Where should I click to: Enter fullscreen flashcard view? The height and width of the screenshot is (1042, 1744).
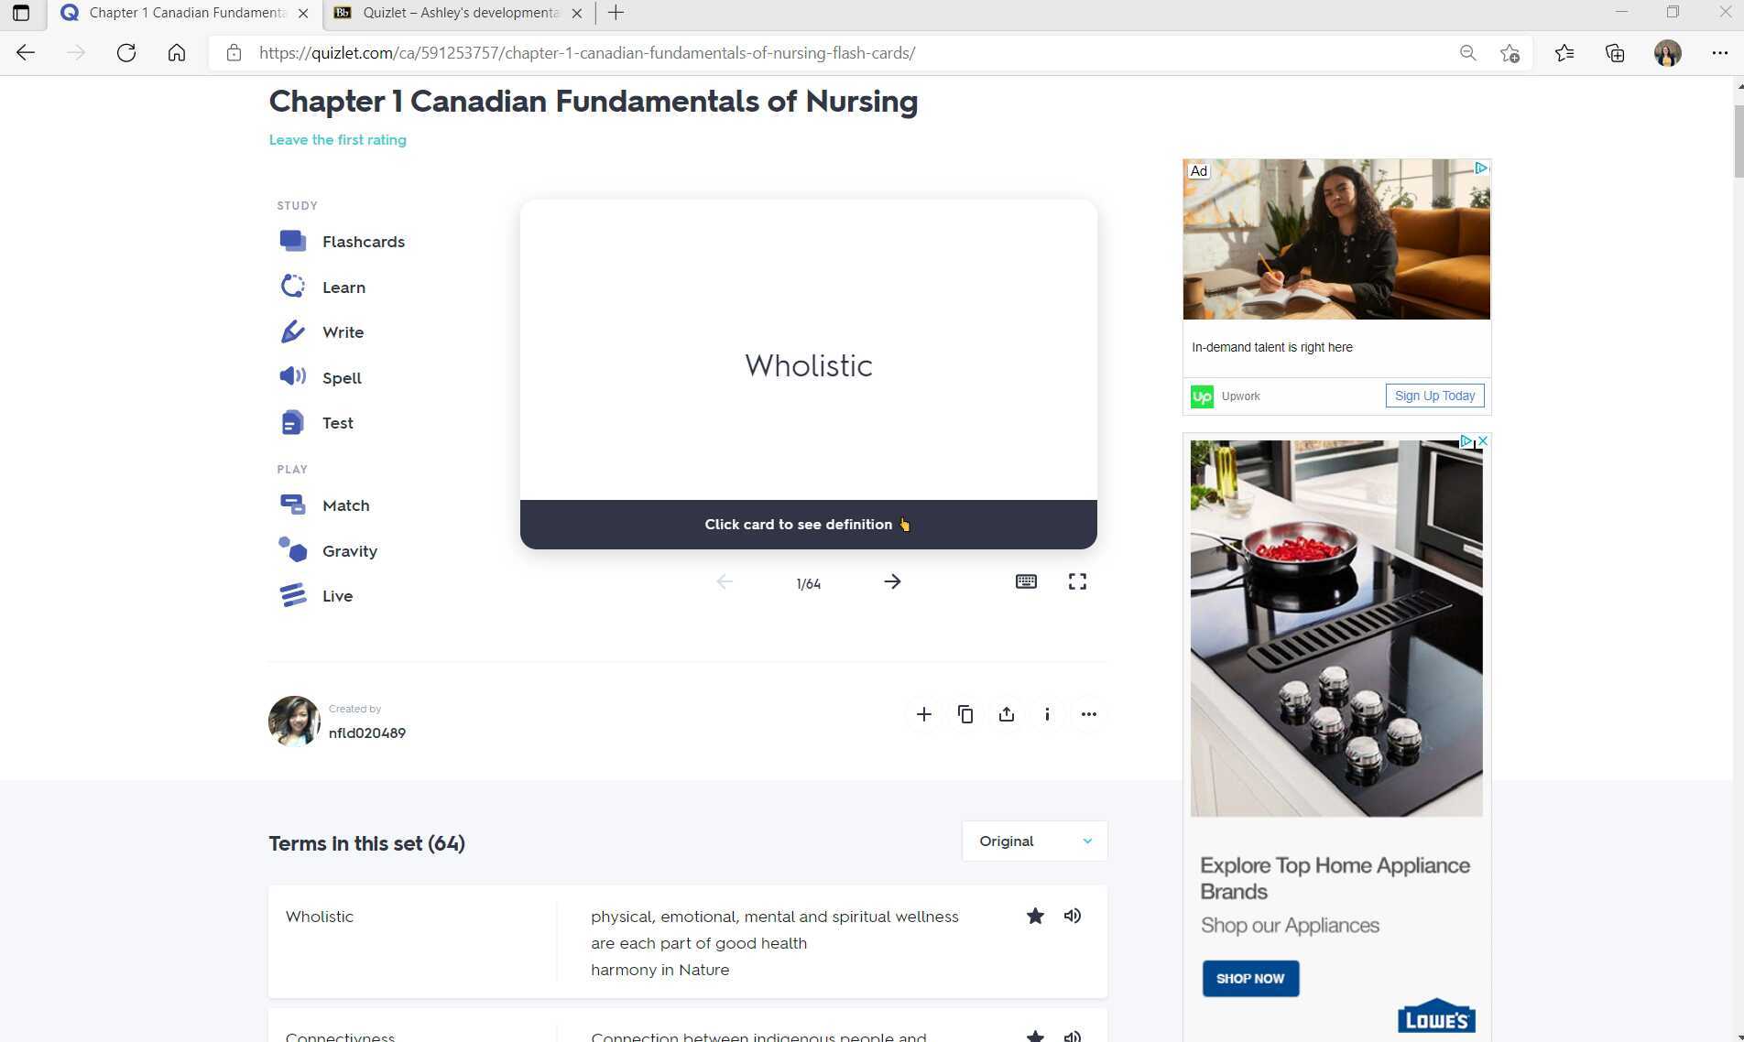click(1077, 581)
